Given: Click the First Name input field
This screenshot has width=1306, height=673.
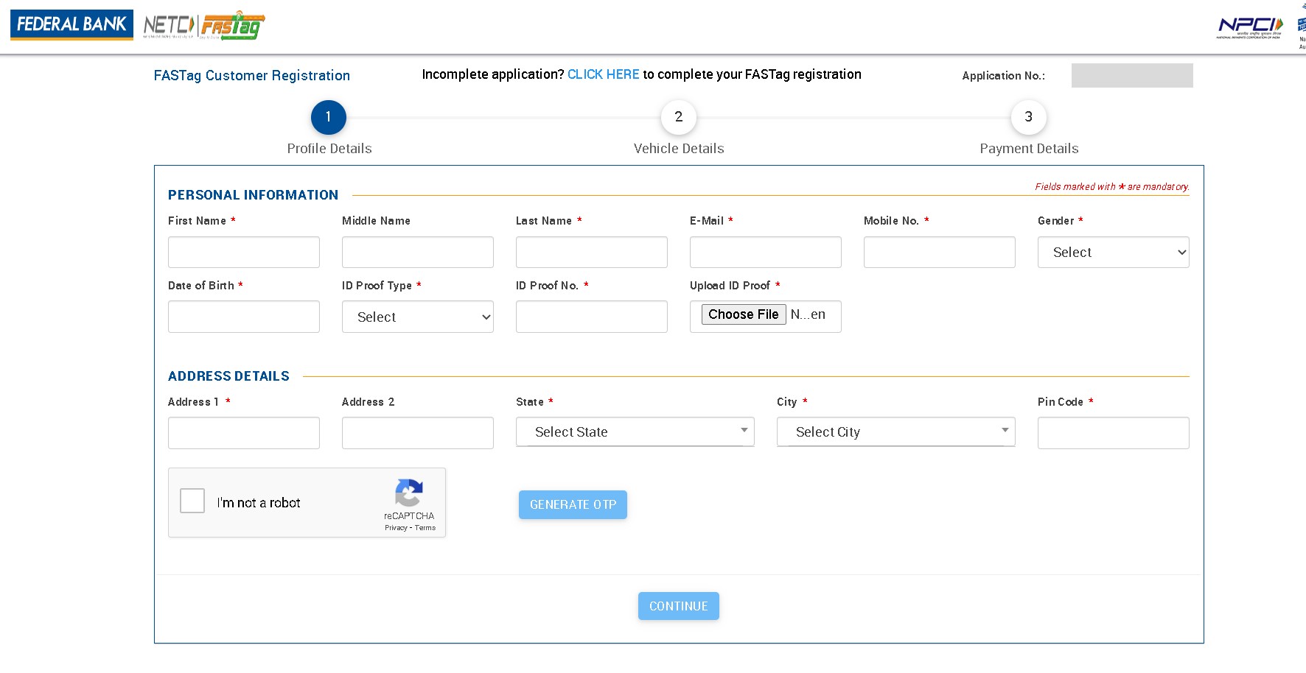Looking at the screenshot, I should click(243, 252).
